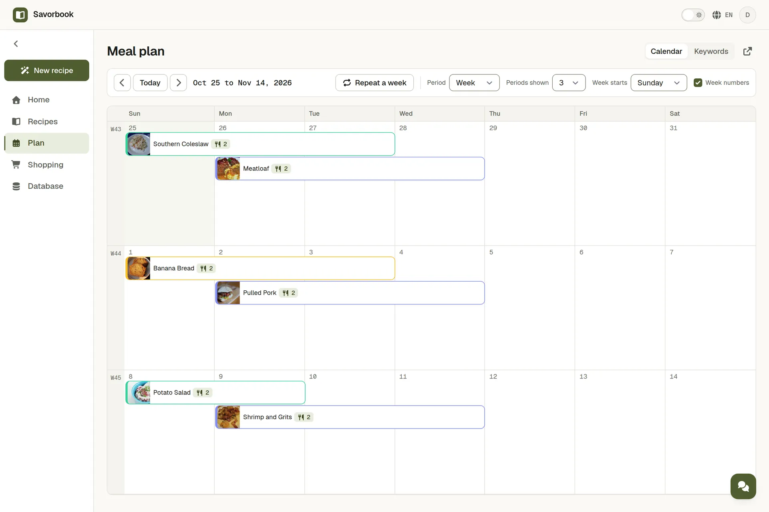The height and width of the screenshot is (512, 769).
Task: Go to the Recipes section
Action: (46, 121)
